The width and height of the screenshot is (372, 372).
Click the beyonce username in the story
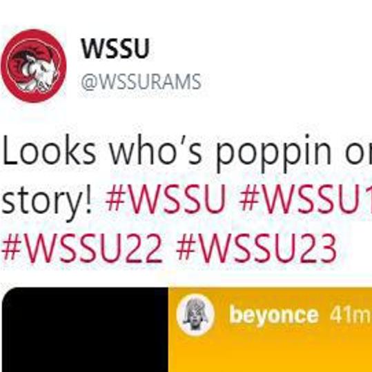tap(274, 315)
